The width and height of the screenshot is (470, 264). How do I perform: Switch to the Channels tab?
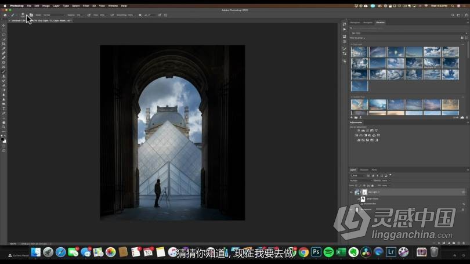coord(364,170)
